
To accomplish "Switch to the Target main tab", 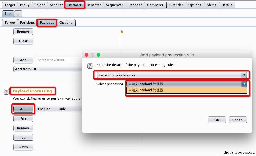I will [10, 5].
